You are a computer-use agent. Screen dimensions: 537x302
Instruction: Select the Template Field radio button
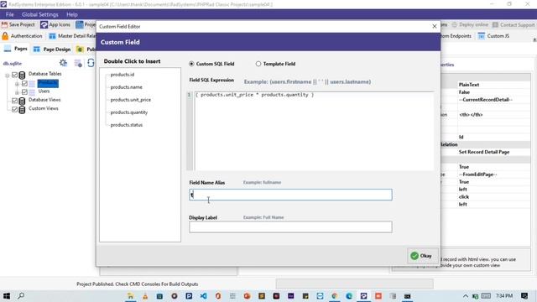pos(258,64)
